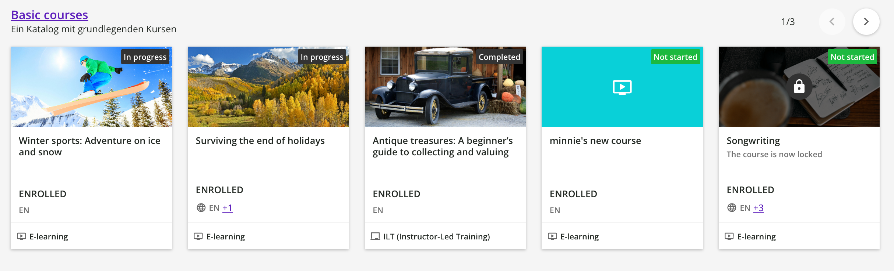Screen dimensions: 894x271
Task: Click ILT laptop icon on Antique treasures card
Action: point(375,236)
